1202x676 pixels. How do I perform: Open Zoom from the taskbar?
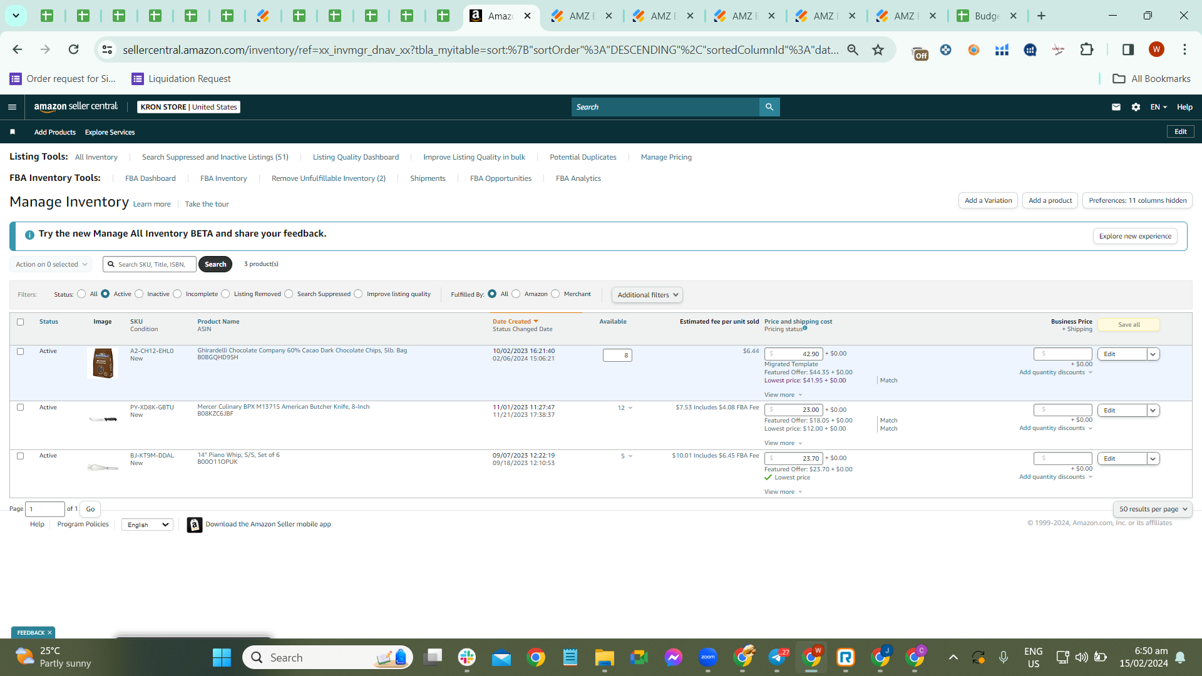click(x=708, y=657)
